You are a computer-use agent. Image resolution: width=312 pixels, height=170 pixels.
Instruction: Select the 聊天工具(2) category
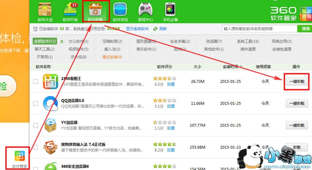44,49
